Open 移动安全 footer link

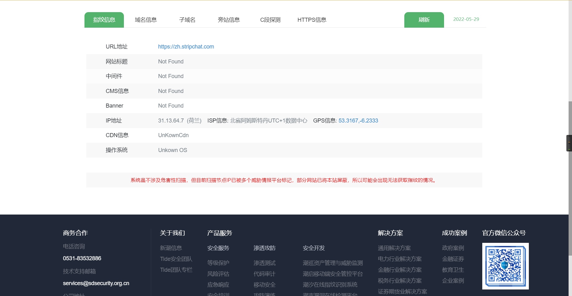click(x=265, y=285)
